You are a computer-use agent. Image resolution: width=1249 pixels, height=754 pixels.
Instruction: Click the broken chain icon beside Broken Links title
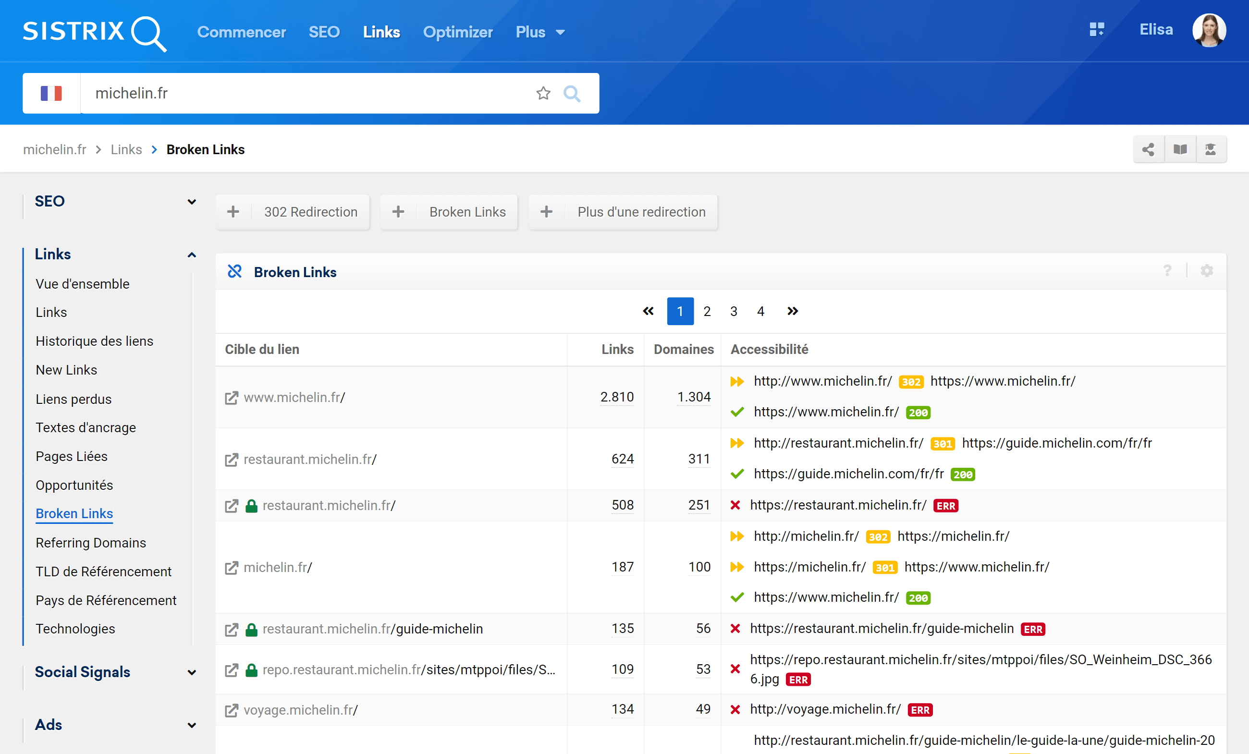tap(235, 272)
